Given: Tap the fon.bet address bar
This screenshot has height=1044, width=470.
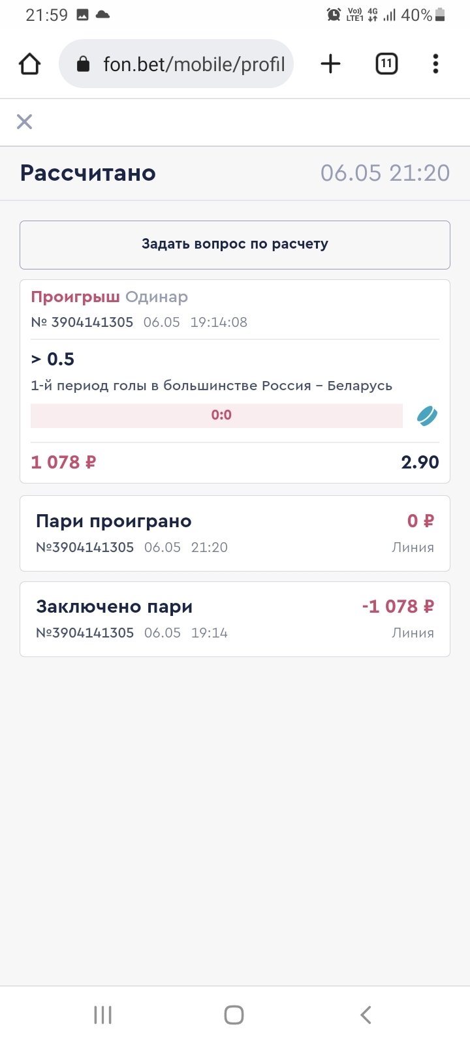Looking at the screenshot, I should 193,64.
